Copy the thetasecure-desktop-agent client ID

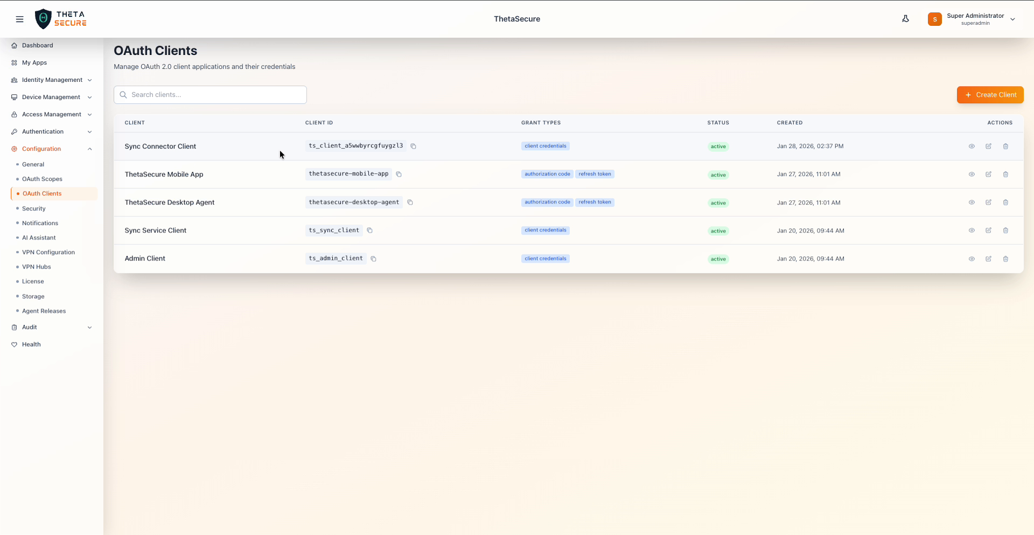(410, 202)
